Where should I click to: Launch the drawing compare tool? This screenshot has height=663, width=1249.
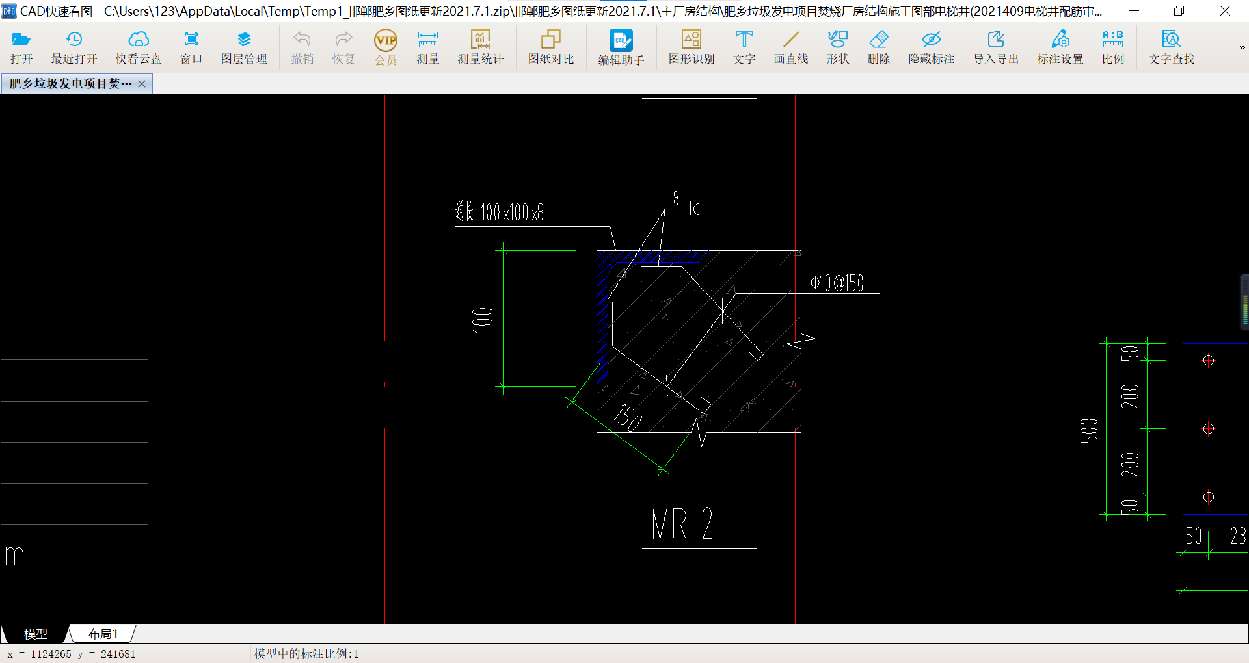click(x=550, y=40)
